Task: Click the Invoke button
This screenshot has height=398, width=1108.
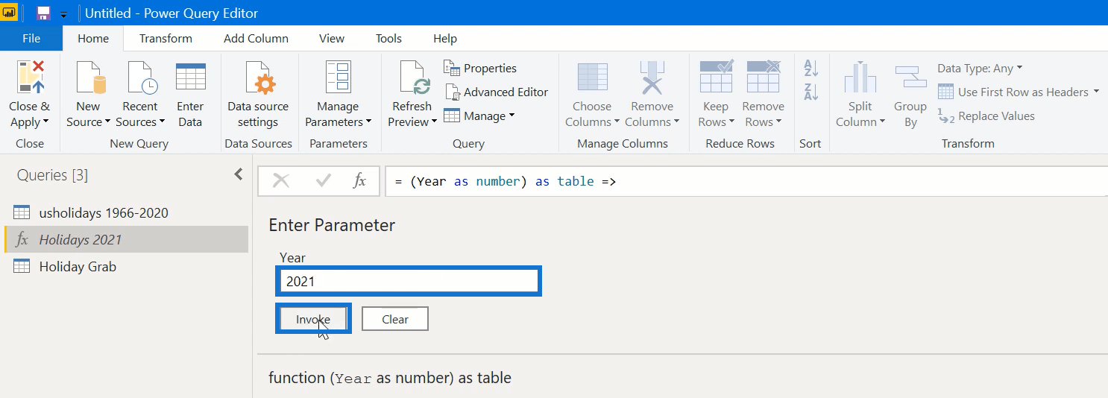Action: point(313,319)
